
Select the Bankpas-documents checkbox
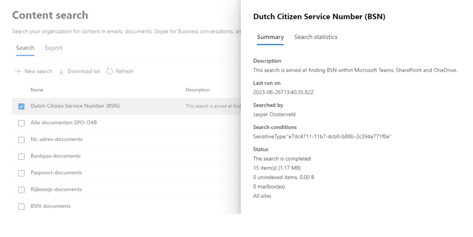click(21, 156)
